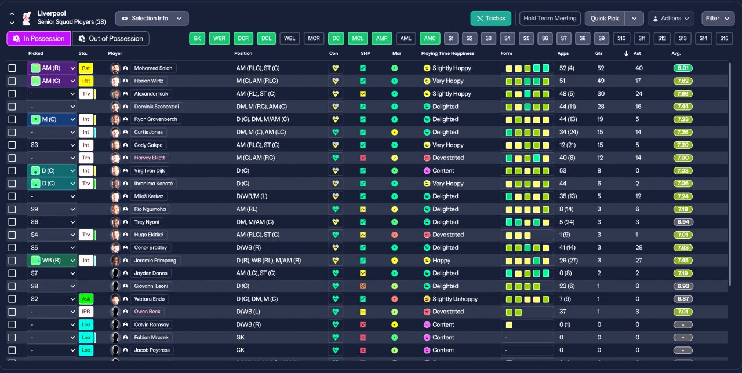Open Mohamed Salah's AM (R) picked dropdown
Screen dimensions: 742x373
(x=52, y=68)
